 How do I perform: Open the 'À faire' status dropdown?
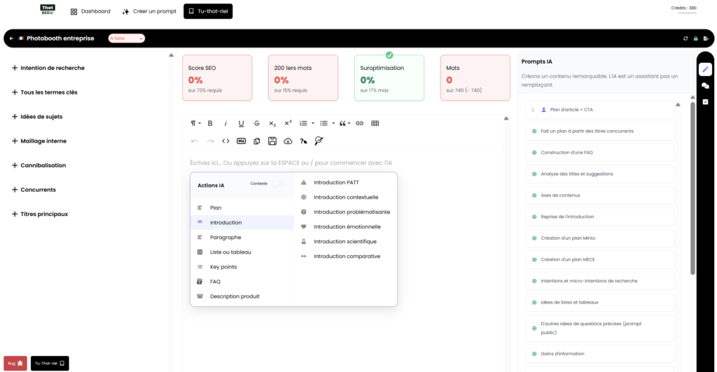point(127,38)
